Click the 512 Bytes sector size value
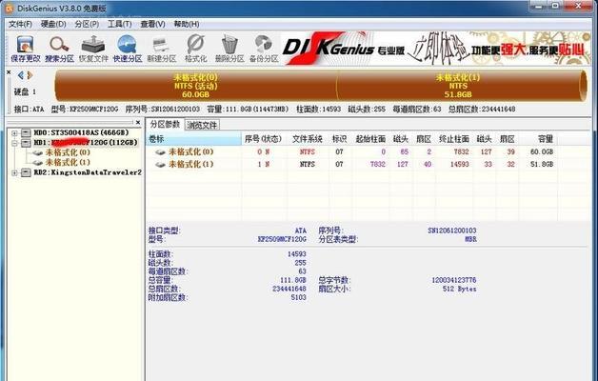The height and width of the screenshot is (381, 598). point(460,290)
